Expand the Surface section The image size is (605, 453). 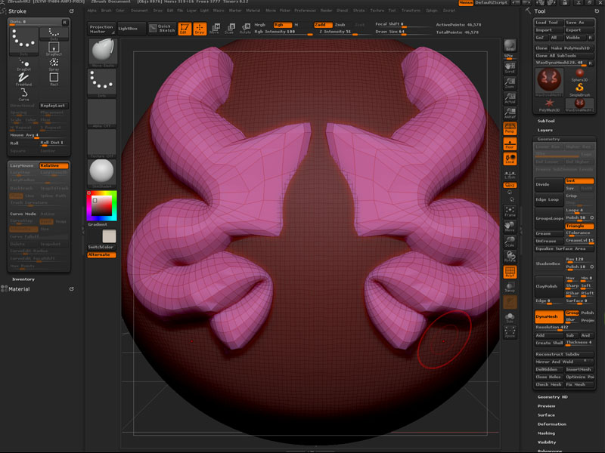[546, 415]
